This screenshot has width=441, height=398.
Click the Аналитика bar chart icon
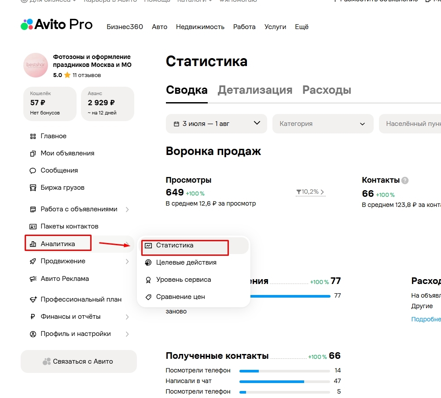pos(33,244)
